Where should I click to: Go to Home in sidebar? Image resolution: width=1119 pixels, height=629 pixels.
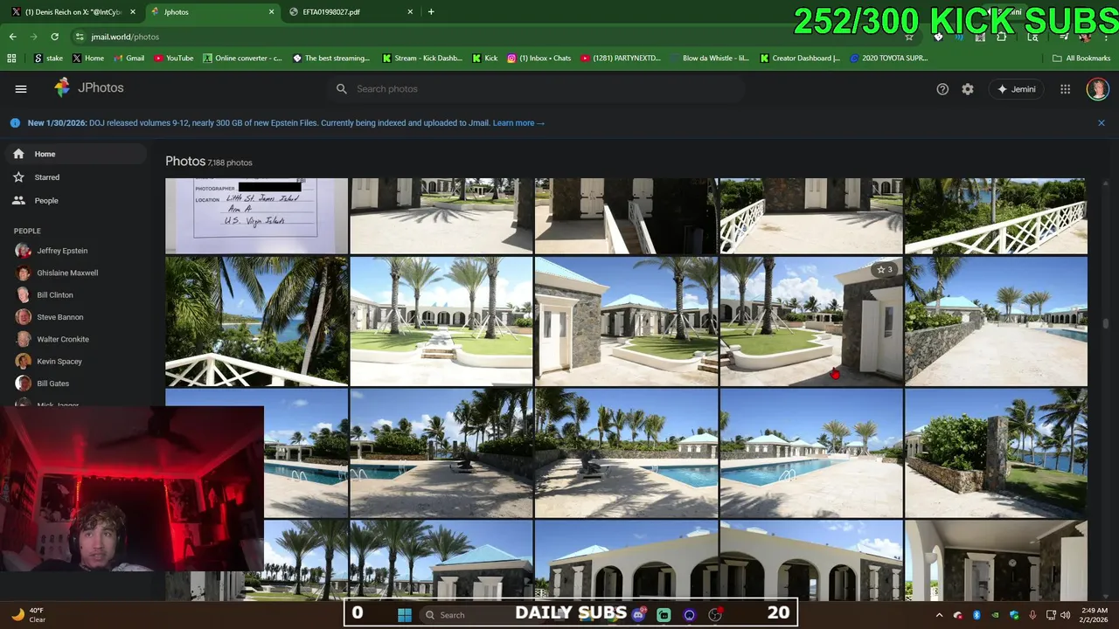click(74, 154)
